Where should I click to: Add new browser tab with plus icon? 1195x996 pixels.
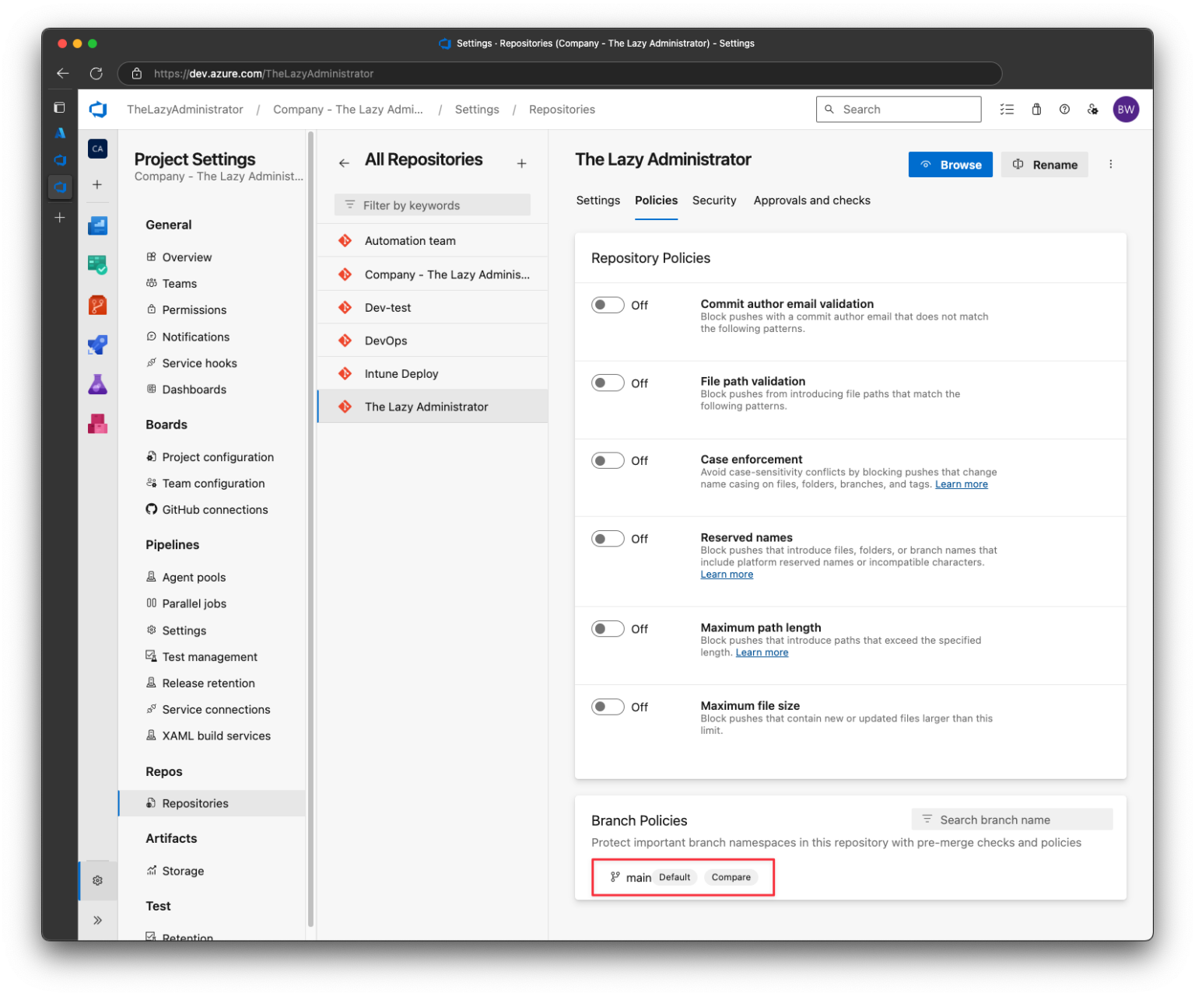pyautogui.click(x=60, y=218)
